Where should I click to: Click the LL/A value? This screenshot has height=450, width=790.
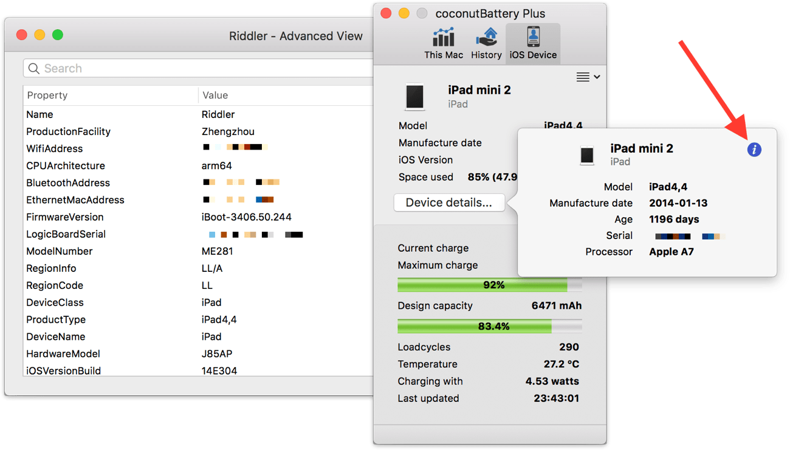212,268
